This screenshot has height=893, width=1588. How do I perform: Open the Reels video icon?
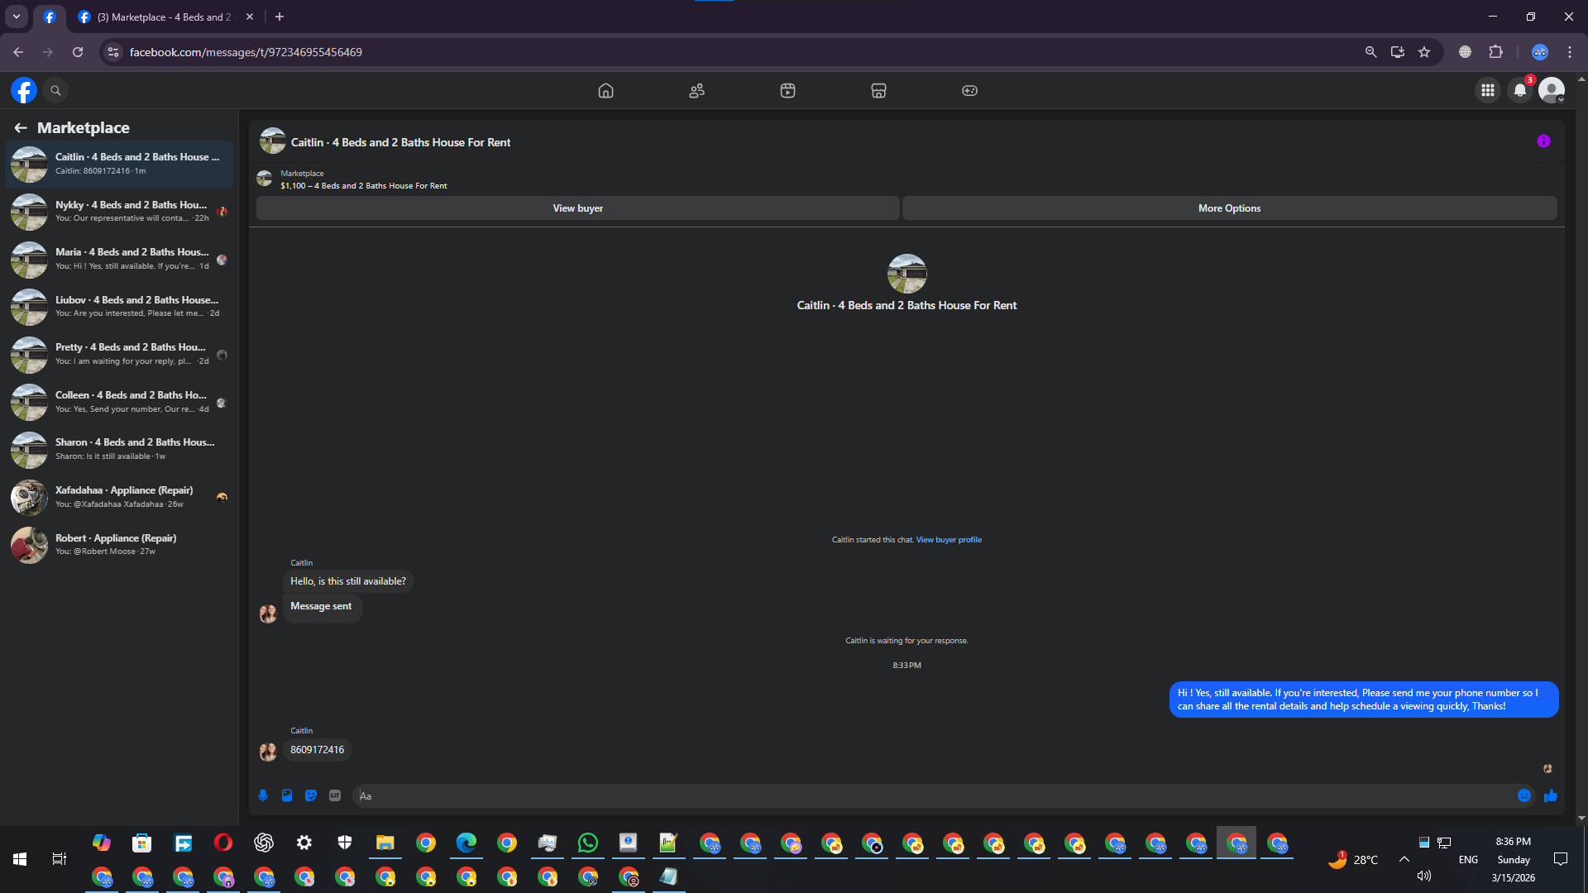787,90
